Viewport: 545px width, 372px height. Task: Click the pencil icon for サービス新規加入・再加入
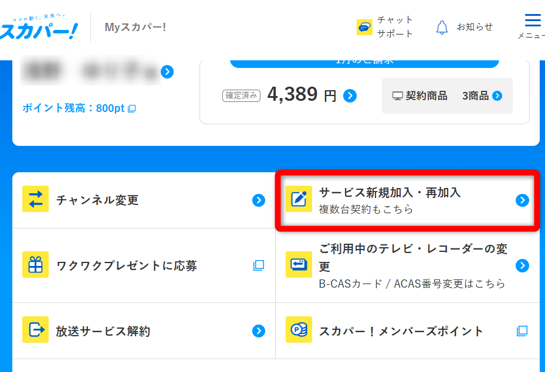click(299, 200)
